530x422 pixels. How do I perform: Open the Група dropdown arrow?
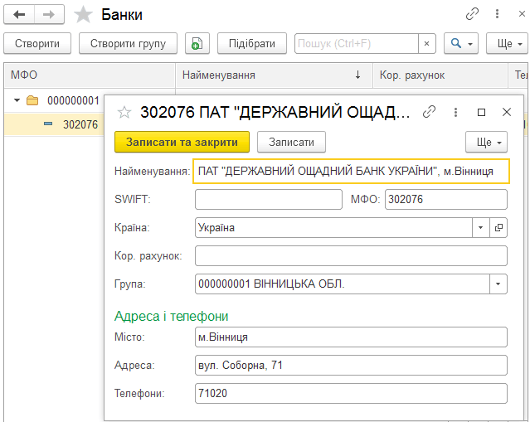pos(498,284)
